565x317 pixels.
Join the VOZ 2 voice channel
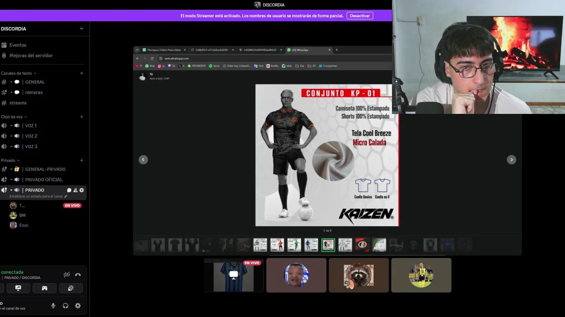click(31, 136)
